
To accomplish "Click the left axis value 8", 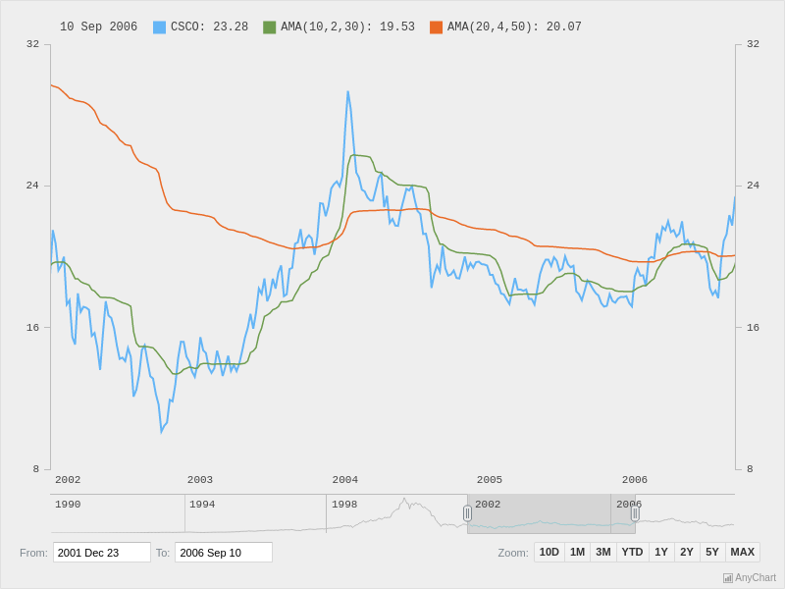I will click(x=35, y=469).
